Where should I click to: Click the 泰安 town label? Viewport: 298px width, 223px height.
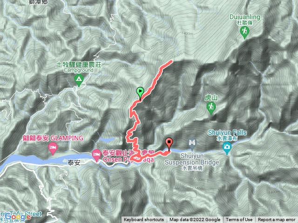(x=74, y=163)
